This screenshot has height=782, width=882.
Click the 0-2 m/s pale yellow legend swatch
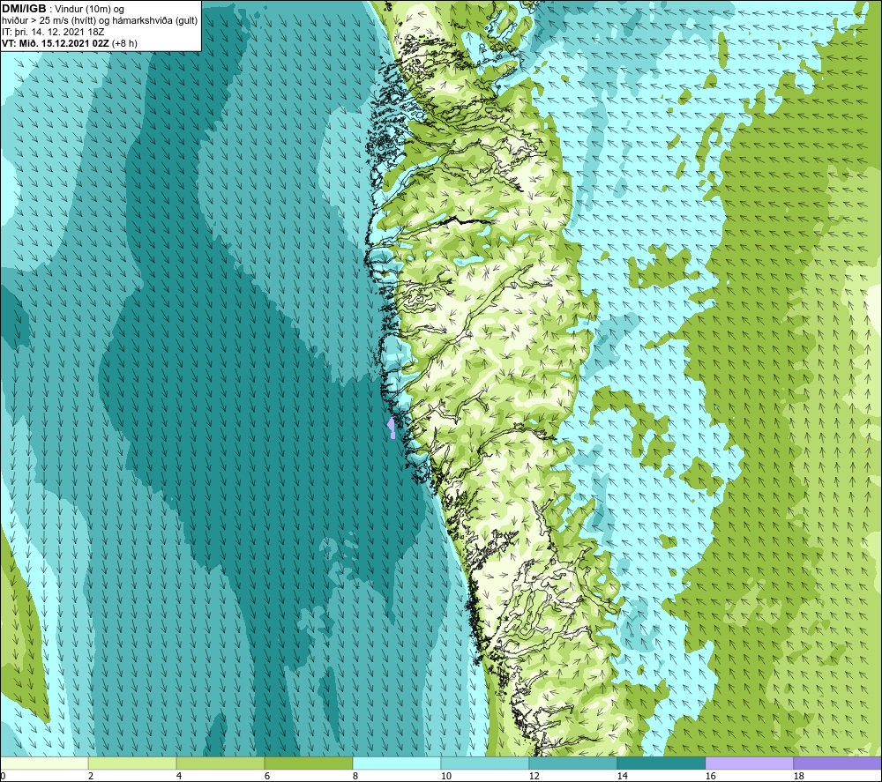44,763
